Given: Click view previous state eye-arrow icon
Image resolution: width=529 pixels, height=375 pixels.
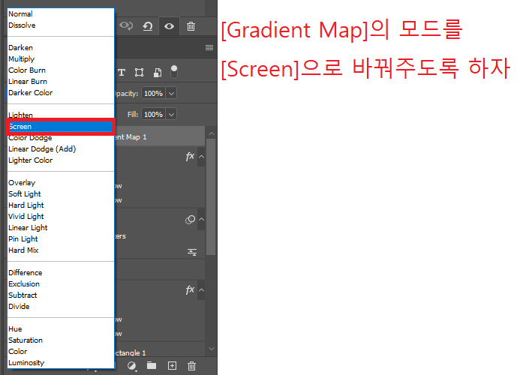Looking at the screenshot, I should pos(126,26).
